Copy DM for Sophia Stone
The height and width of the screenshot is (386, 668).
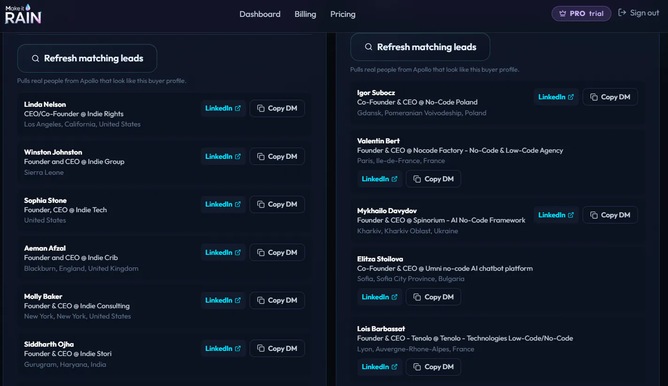[277, 204]
